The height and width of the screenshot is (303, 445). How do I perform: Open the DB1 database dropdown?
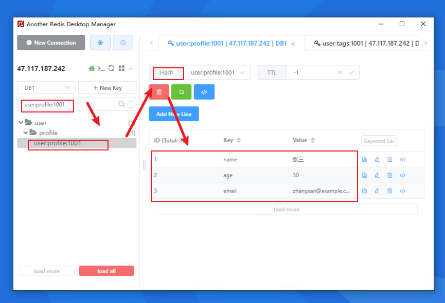(x=46, y=88)
